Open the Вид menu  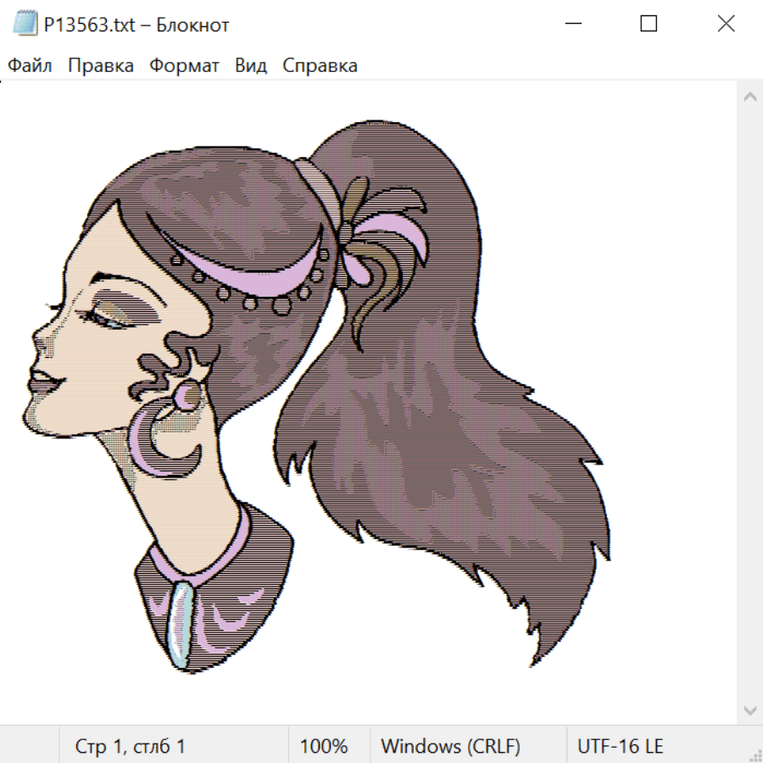click(x=251, y=66)
